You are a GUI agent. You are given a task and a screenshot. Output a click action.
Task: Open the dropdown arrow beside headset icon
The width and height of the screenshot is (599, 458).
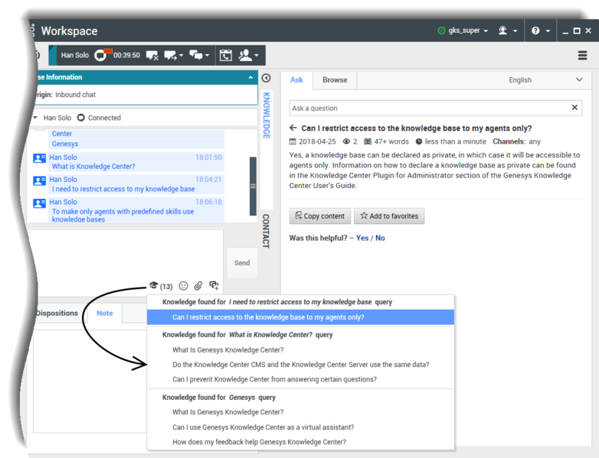point(515,31)
